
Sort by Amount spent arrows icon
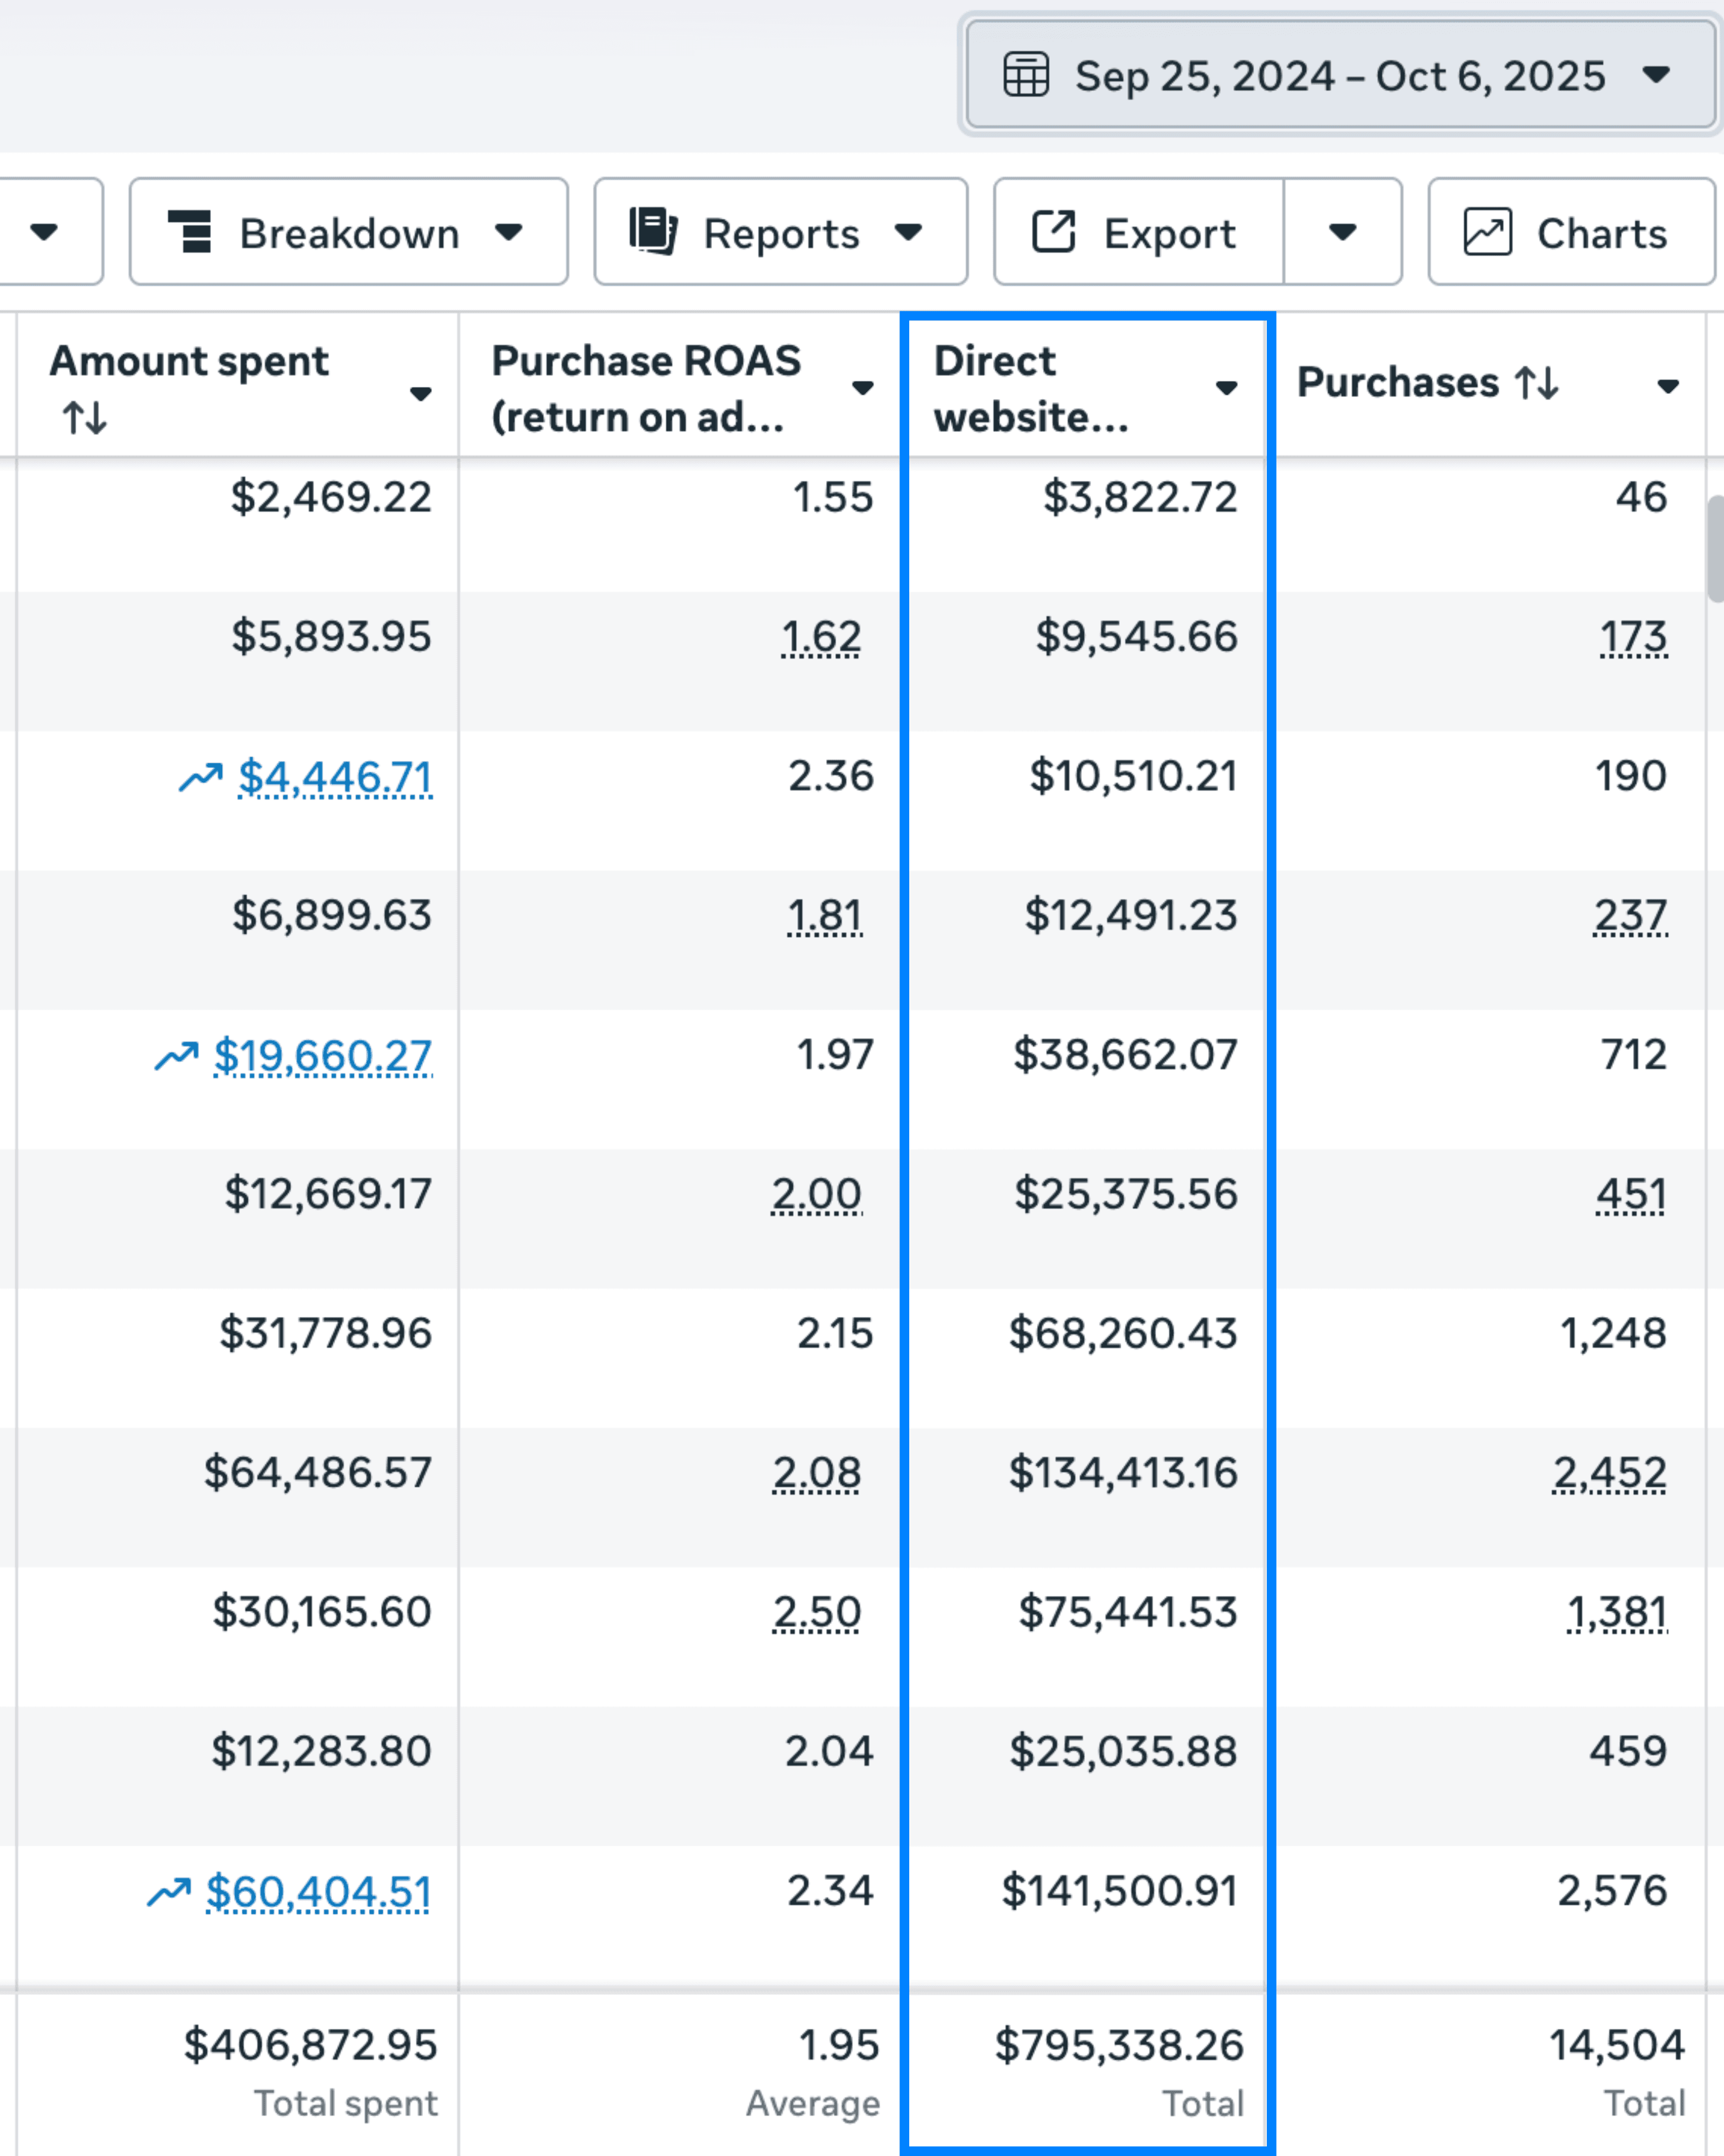tap(85, 417)
